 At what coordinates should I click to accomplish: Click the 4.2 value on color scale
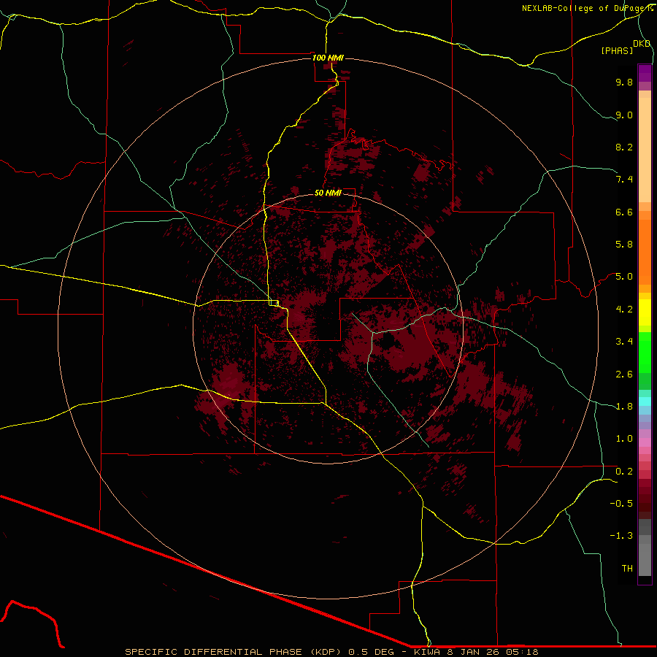(624, 309)
